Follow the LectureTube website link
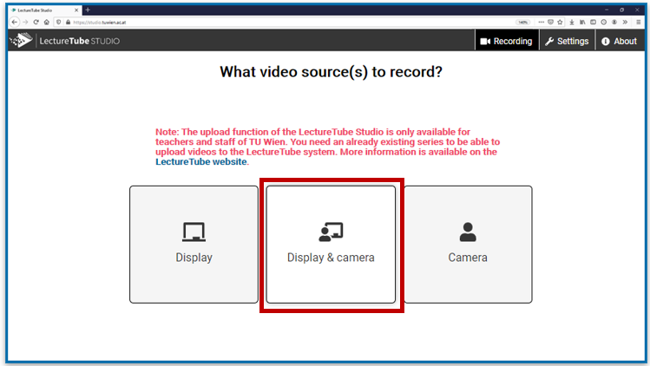Screen dimensions: 650x366 [x=201, y=161]
